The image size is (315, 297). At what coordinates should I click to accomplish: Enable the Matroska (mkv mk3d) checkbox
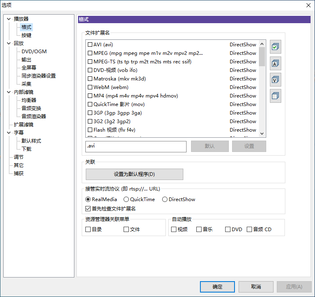click(x=90, y=79)
